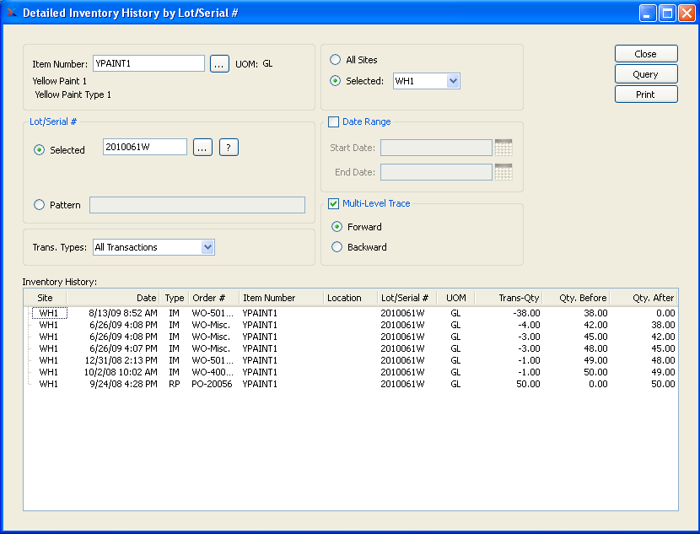Open the Item Number lookup ellipsis button
The image size is (700, 534).
[x=219, y=64]
